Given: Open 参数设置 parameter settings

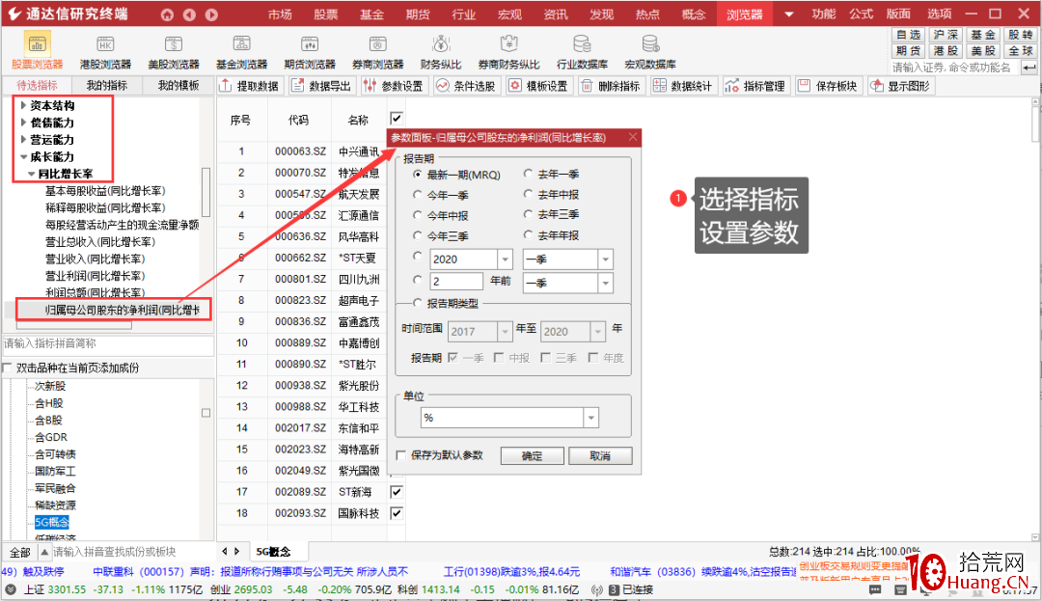Looking at the screenshot, I should coord(394,86).
